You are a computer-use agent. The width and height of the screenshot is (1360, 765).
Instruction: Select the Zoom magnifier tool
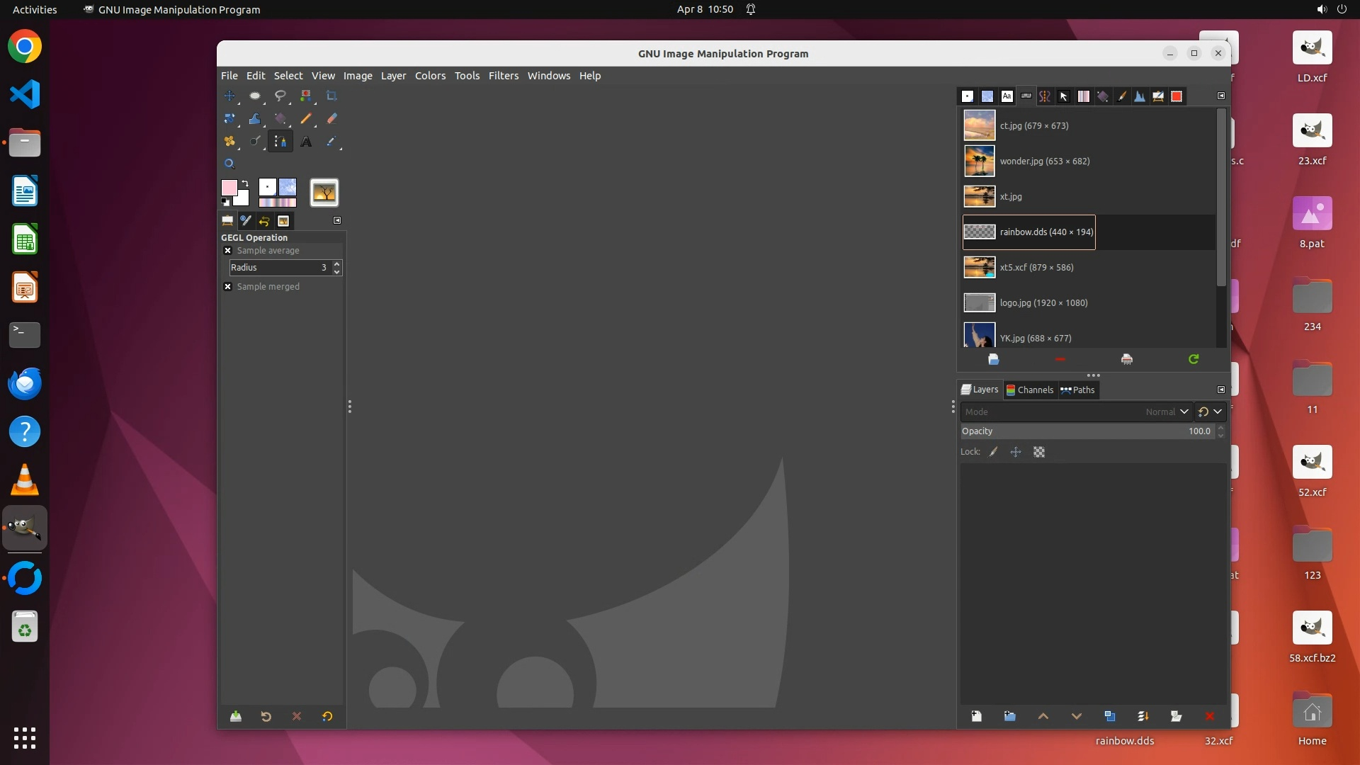click(x=229, y=164)
